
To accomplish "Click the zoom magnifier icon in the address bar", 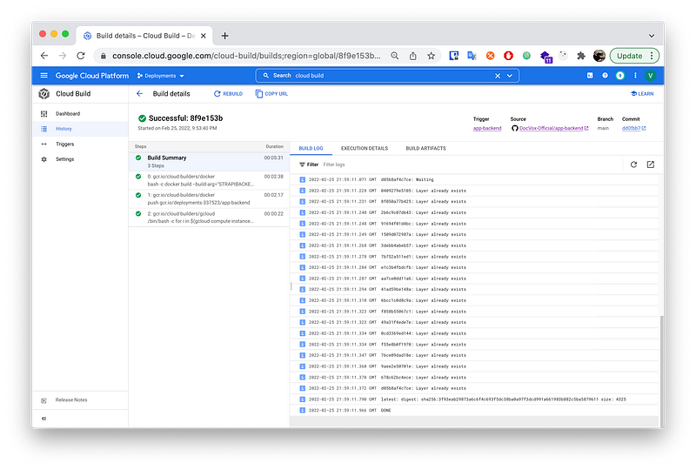I will coord(395,56).
